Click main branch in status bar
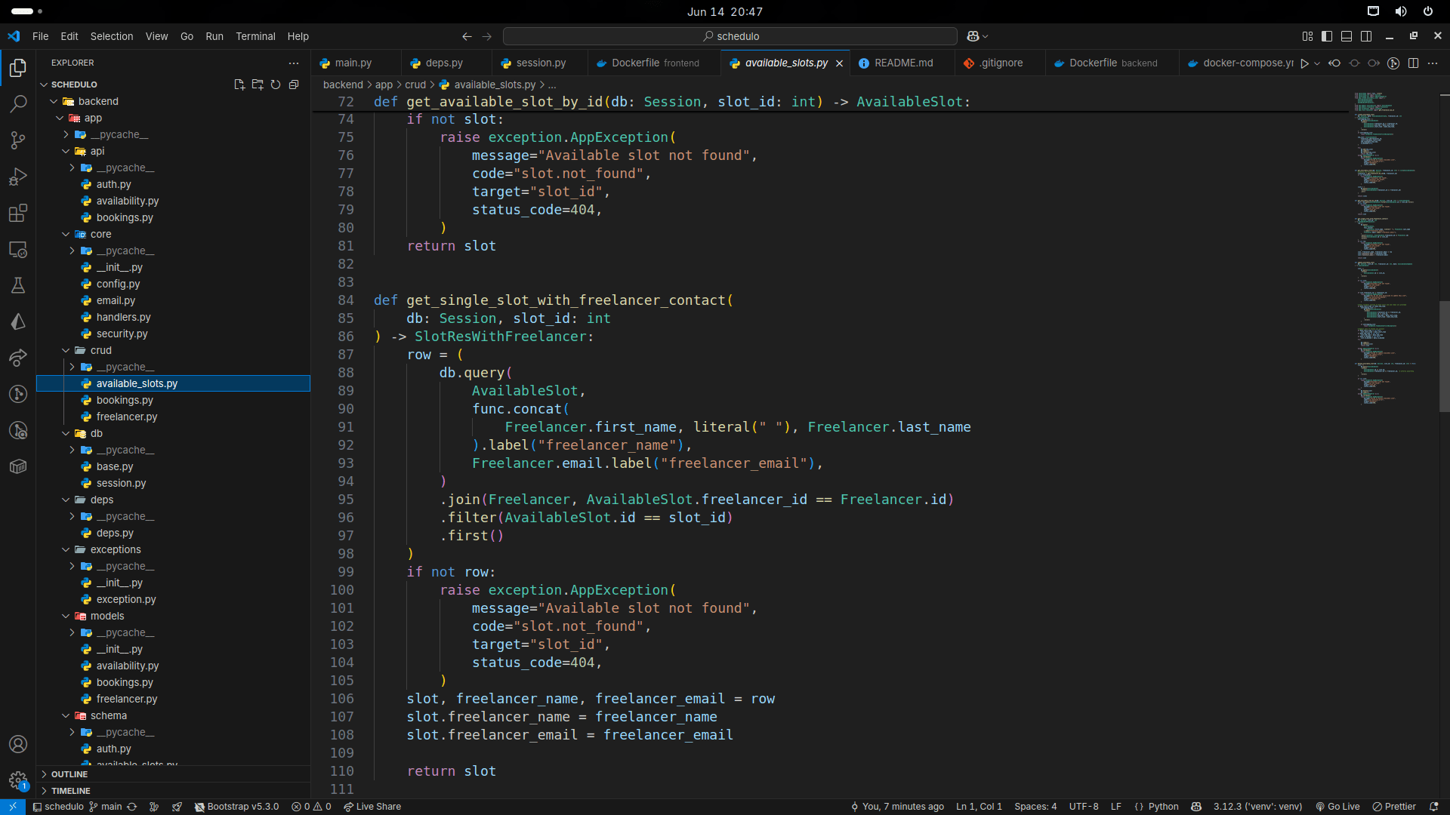 click(106, 807)
